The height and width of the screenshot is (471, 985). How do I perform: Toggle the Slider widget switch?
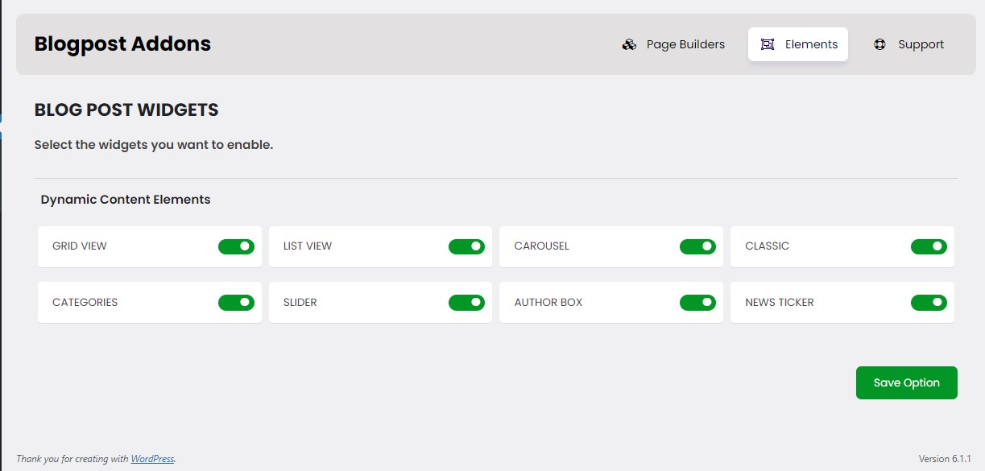(x=466, y=303)
